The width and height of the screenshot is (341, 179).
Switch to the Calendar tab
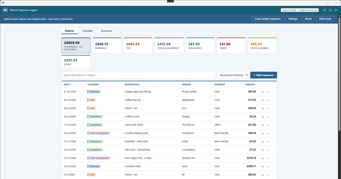coord(88,31)
